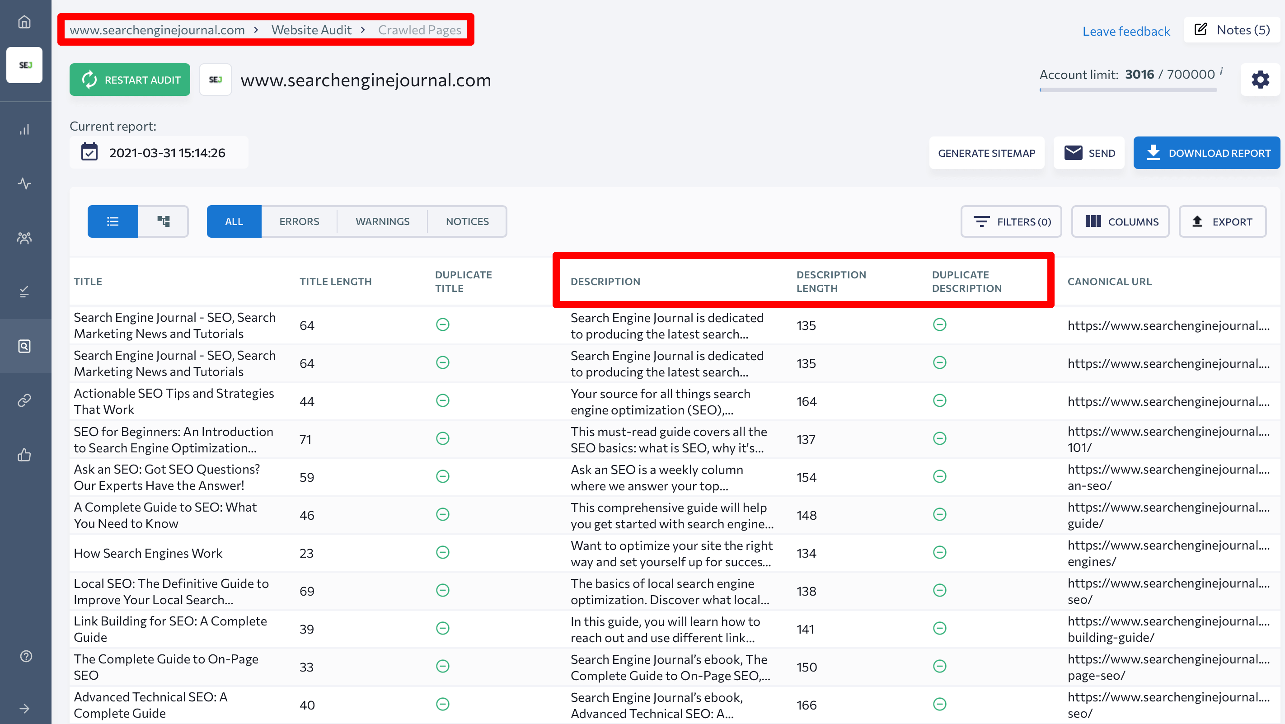This screenshot has height=724, width=1285.
Task: Switch to list view
Action: (x=113, y=221)
